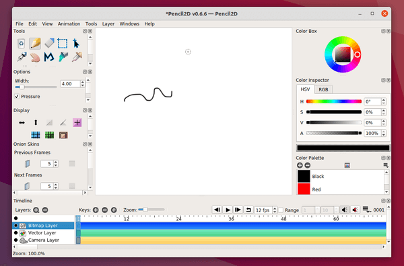
Task: Open the Animation menu
Action: 69,24
